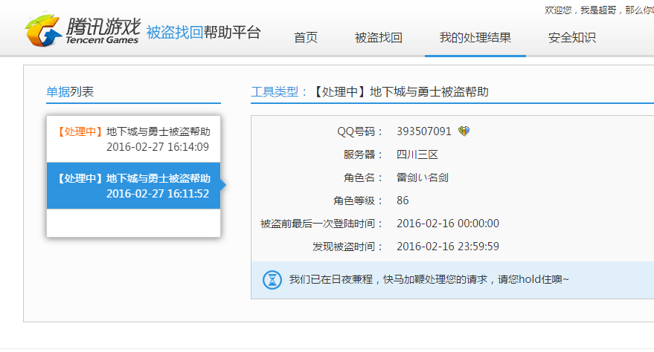Click the 角色等级 field label
The image size is (654, 352).
358,201
